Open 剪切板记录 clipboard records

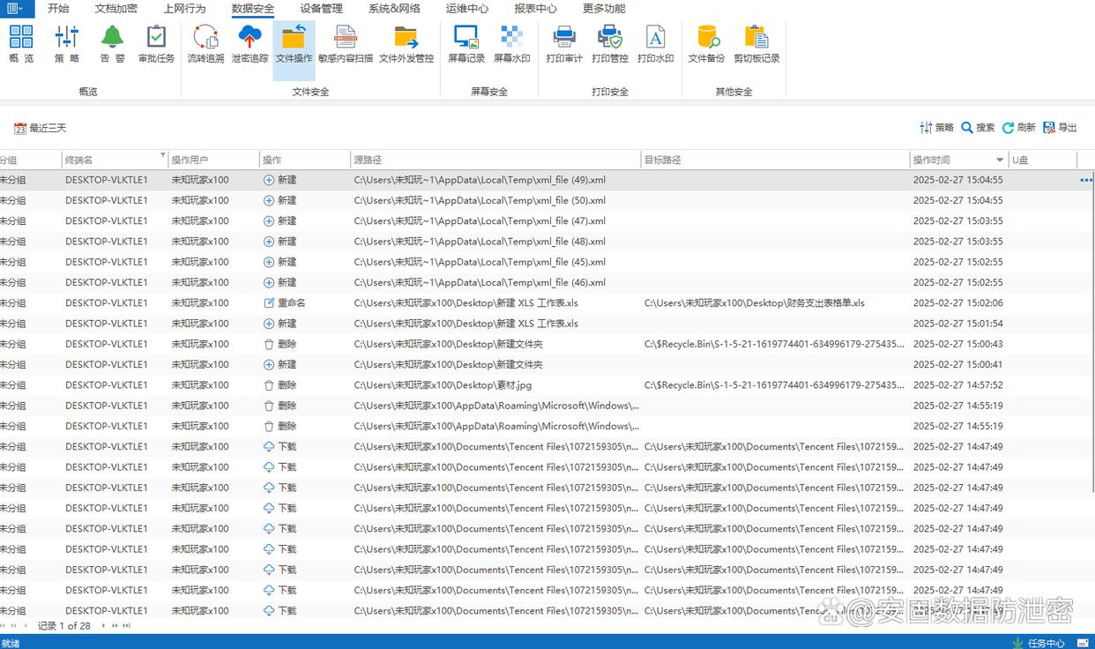pos(756,44)
